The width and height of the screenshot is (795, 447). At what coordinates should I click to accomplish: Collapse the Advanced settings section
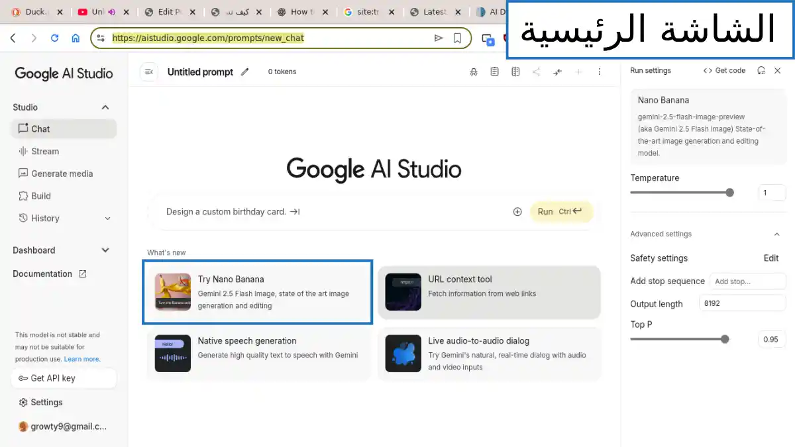tap(776, 234)
